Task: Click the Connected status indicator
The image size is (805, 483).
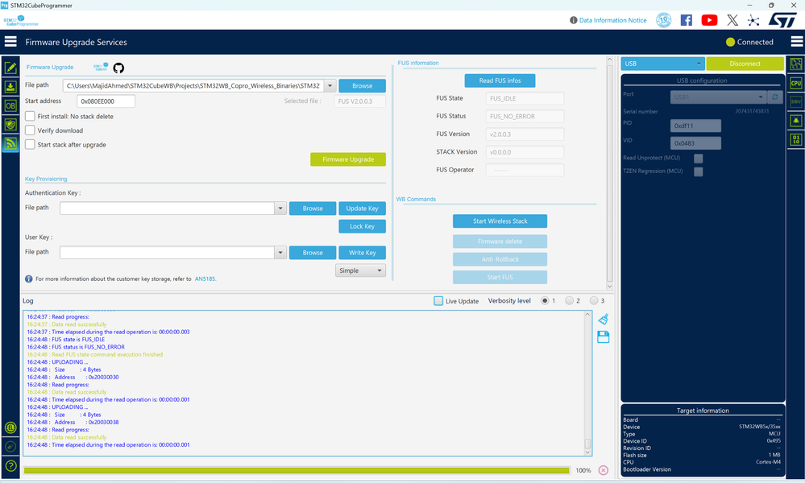Action: coord(749,42)
